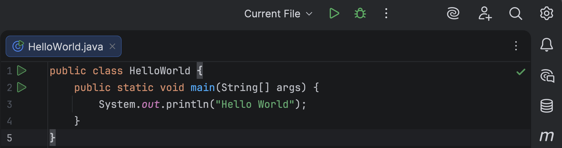The width and height of the screenshot is (562, 148).
Task: Run the current file with the green play button
Action: click(x=334, y=13)
